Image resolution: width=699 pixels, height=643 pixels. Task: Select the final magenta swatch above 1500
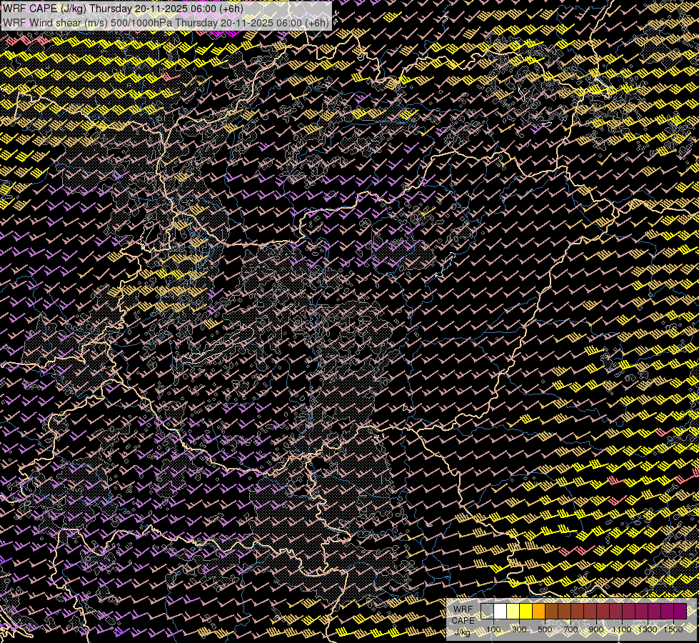[x=680, y=612]
